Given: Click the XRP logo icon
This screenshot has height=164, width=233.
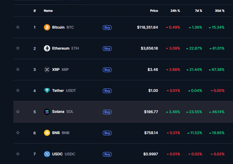Looking at the screenshot, I should pyautogui.click(x=47, y=69).
